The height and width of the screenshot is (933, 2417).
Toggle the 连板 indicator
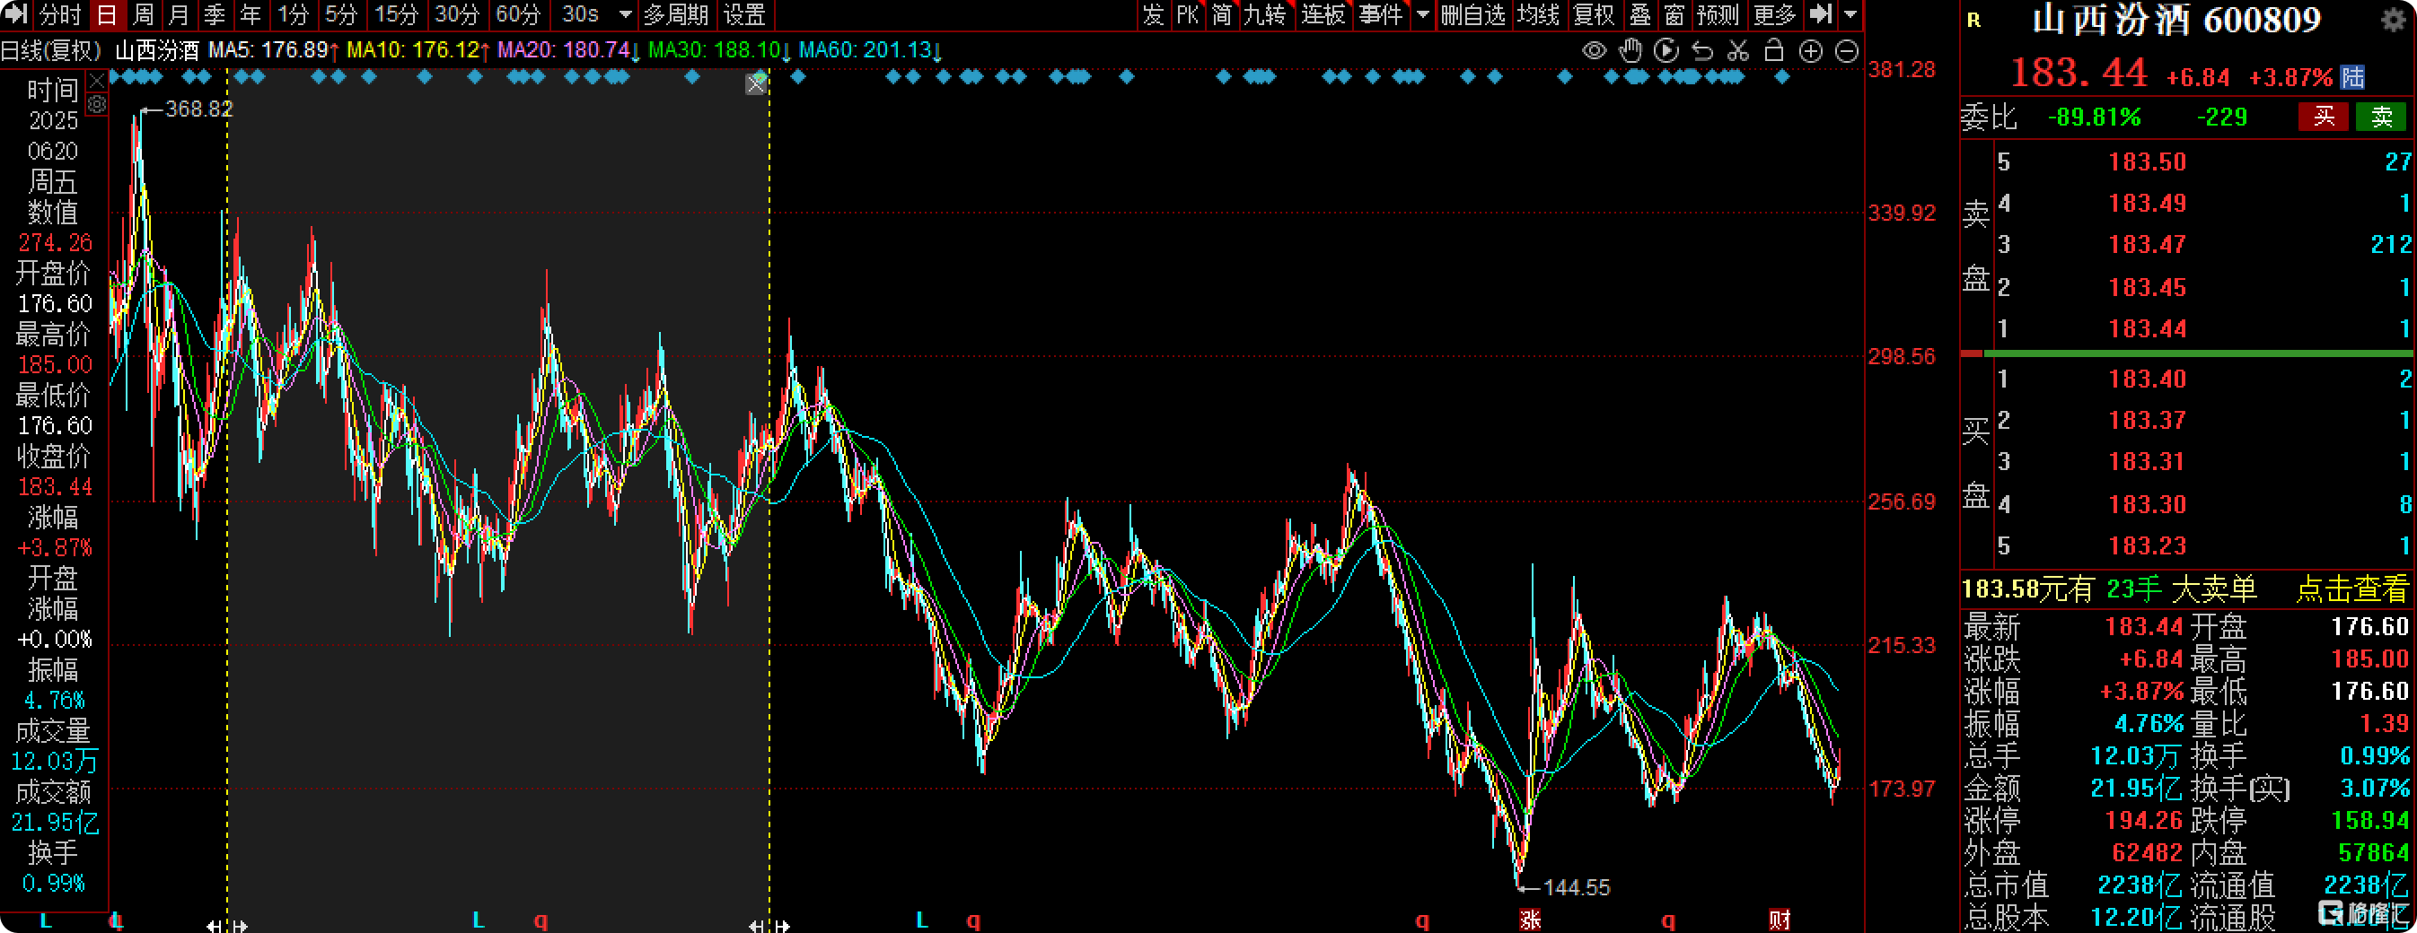point(1324,14)
